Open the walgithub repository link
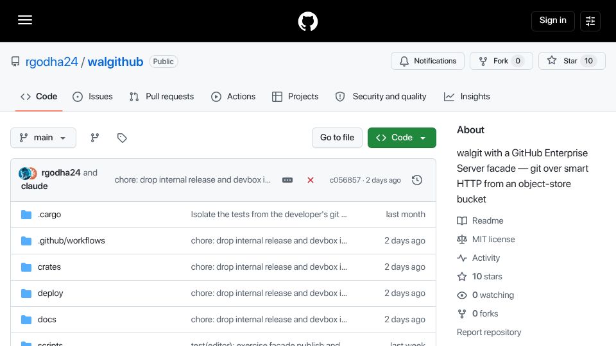 116,62
